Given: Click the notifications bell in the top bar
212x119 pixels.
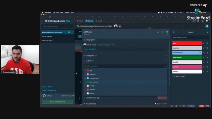Looking at the screenshot, I should (x=202, y=21).
